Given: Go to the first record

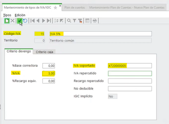Looking at the screenshot, I should pos(33,21).
